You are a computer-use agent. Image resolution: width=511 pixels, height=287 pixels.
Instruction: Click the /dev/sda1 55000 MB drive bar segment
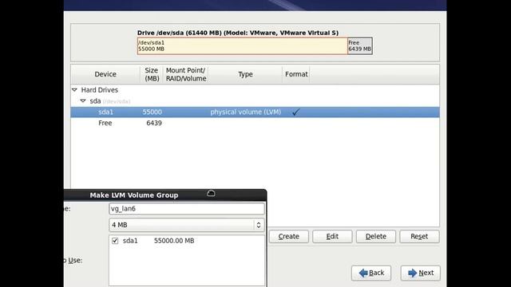click(243, 46)
